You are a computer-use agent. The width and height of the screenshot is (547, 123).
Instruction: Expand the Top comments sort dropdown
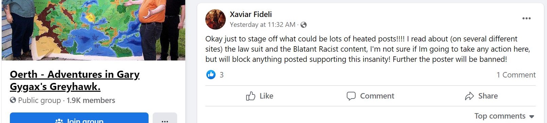(x=504, y=116)
